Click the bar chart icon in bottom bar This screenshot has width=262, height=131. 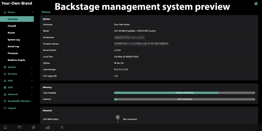pyautogui.click(x=48, y=127)
